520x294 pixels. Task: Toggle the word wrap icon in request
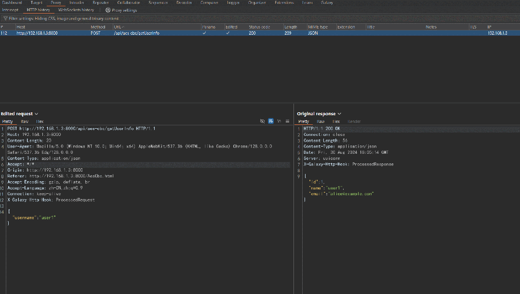[271, 121]
